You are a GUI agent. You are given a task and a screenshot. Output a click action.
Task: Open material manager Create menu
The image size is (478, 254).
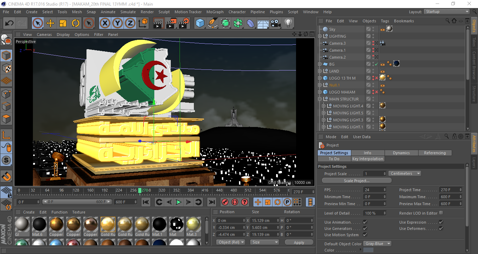pos(29,212)
